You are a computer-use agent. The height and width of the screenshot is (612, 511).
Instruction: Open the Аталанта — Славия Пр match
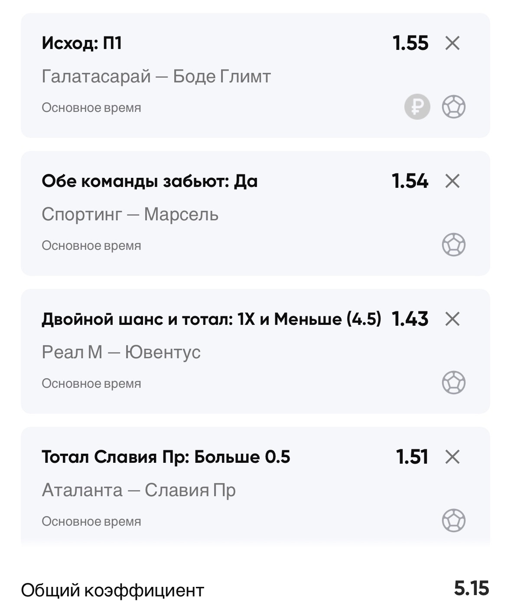(x=139, y=491)
